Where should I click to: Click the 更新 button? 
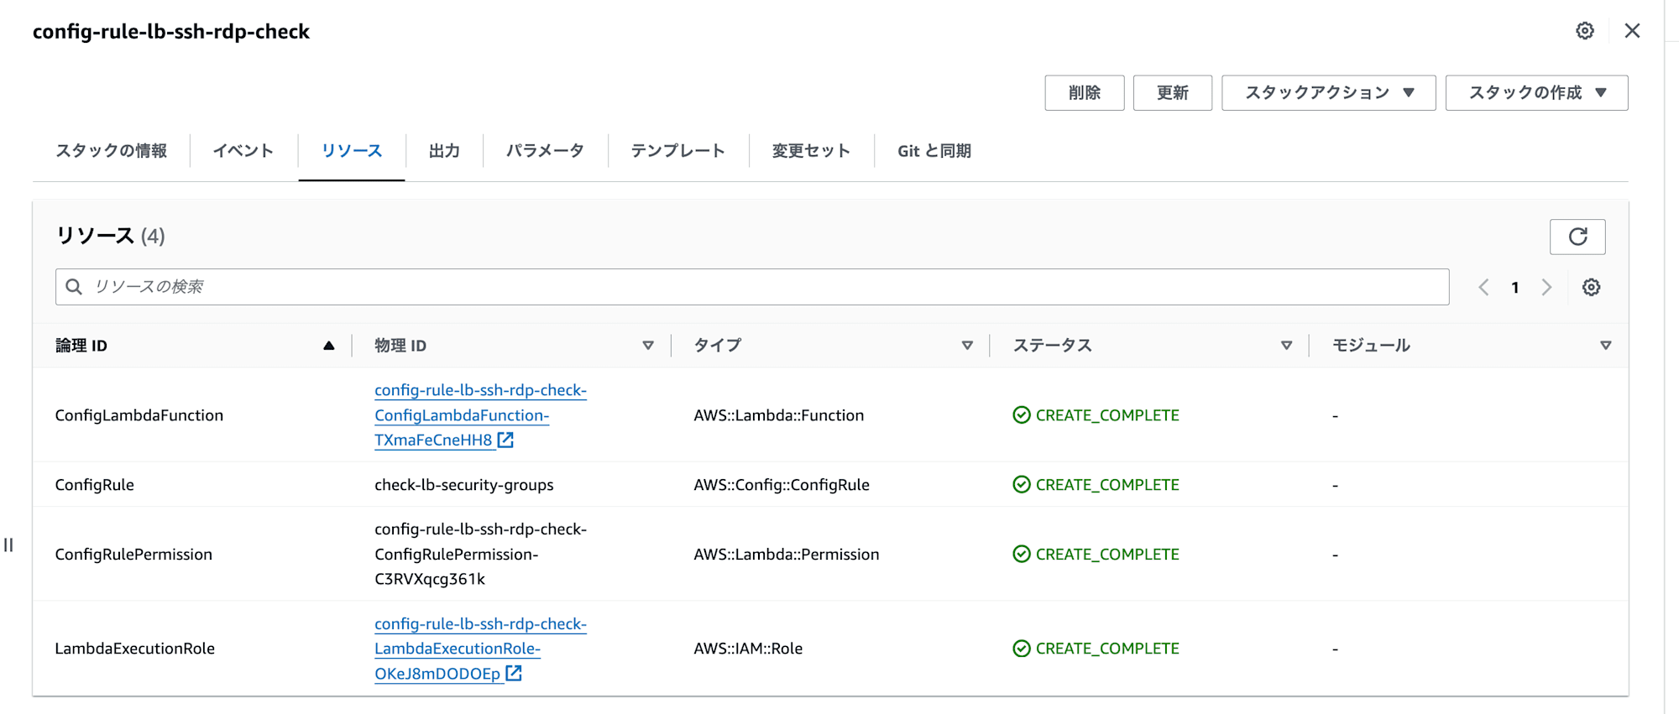1172,93
